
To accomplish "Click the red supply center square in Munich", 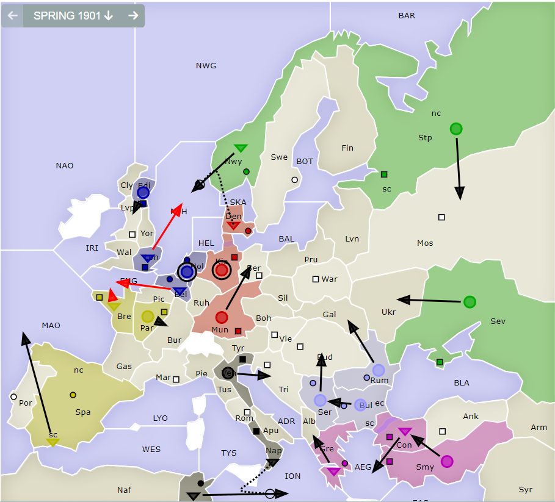I will [x=238, y=331].
